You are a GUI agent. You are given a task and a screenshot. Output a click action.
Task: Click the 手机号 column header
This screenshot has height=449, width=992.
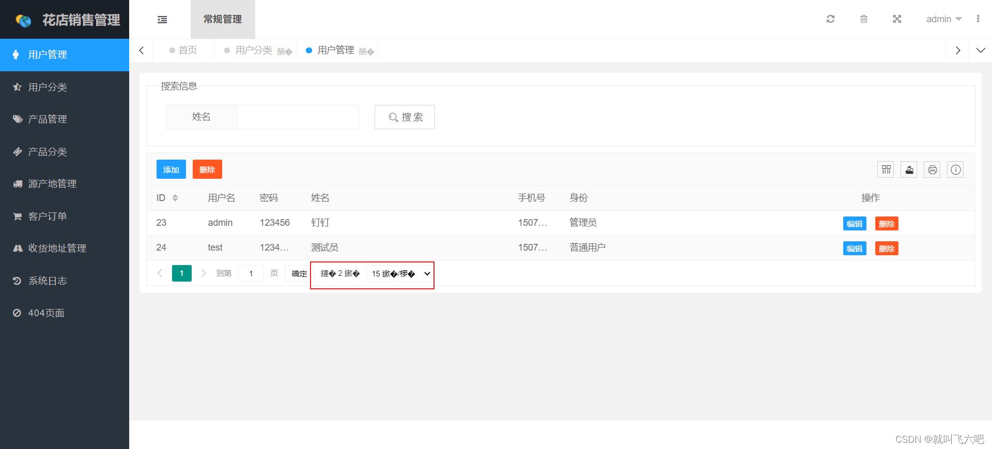pos(532,198)
